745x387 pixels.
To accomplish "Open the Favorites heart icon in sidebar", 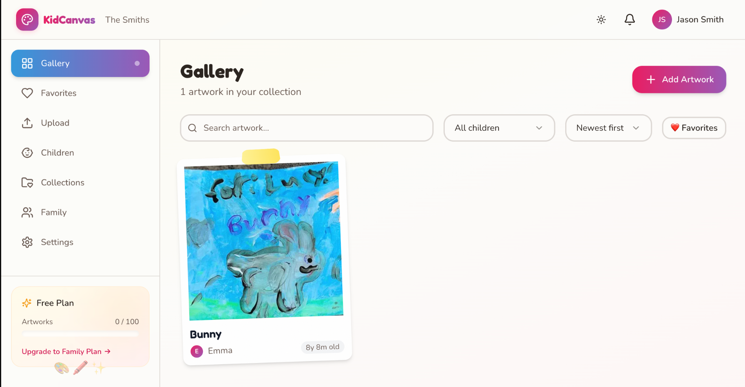I will tap(27, 93).
